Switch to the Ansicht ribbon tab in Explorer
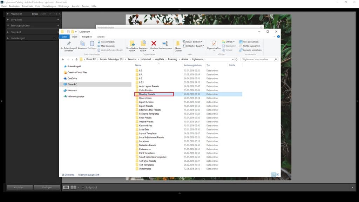The image size is (359, 202). [x=101, y=36]
